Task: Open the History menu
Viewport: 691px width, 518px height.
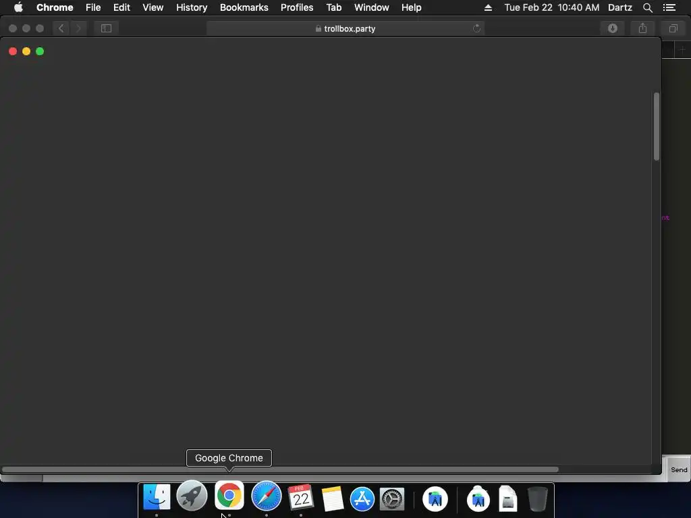Action: pyautogui.click(x=192, y=7)
